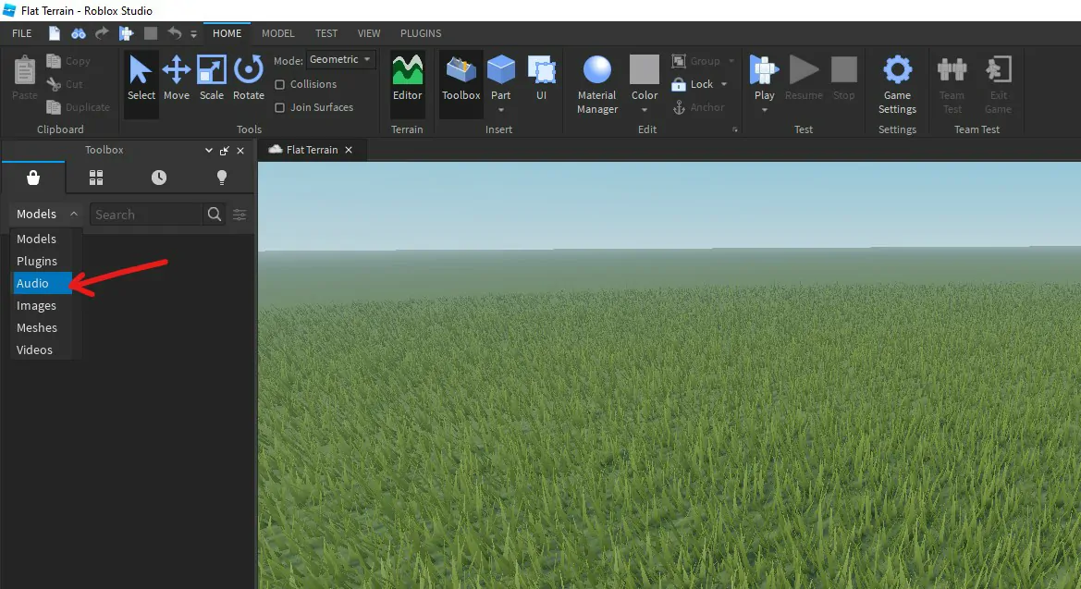Screen dimensions: 1081x589
Task: Expand the Lock options arrow
Action: (x=724, y=84)
